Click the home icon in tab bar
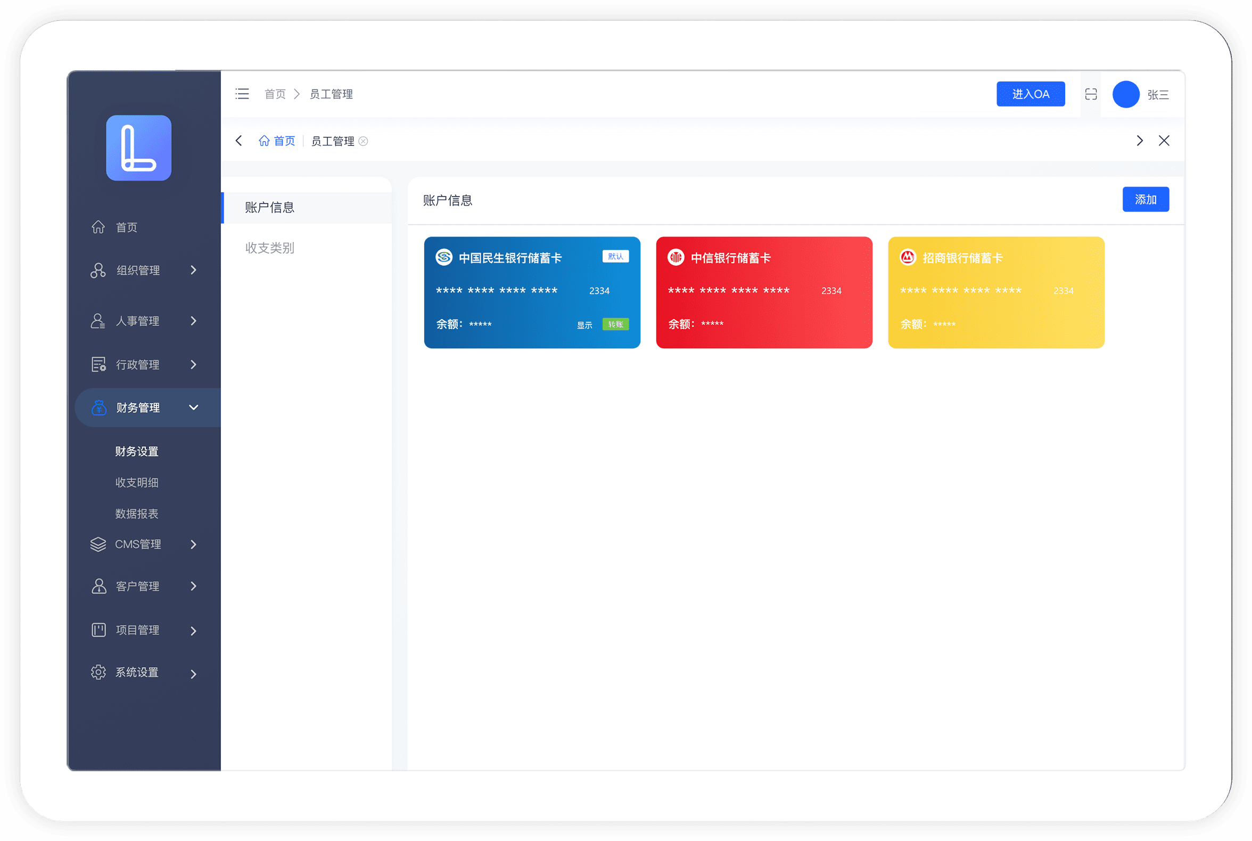 coord(264,141)
